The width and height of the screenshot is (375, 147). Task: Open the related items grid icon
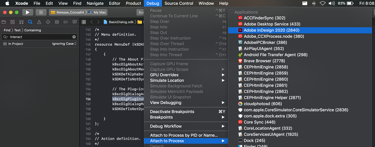[x=84, y=22]
